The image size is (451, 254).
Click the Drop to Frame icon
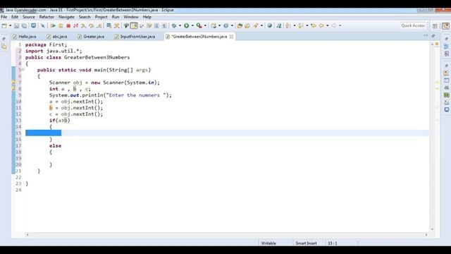coord(109,25)
